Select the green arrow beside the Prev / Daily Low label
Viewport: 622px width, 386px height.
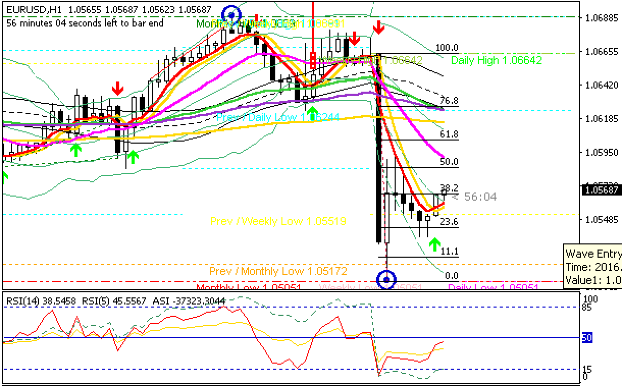pyautogui.click(x=312, y=113)
